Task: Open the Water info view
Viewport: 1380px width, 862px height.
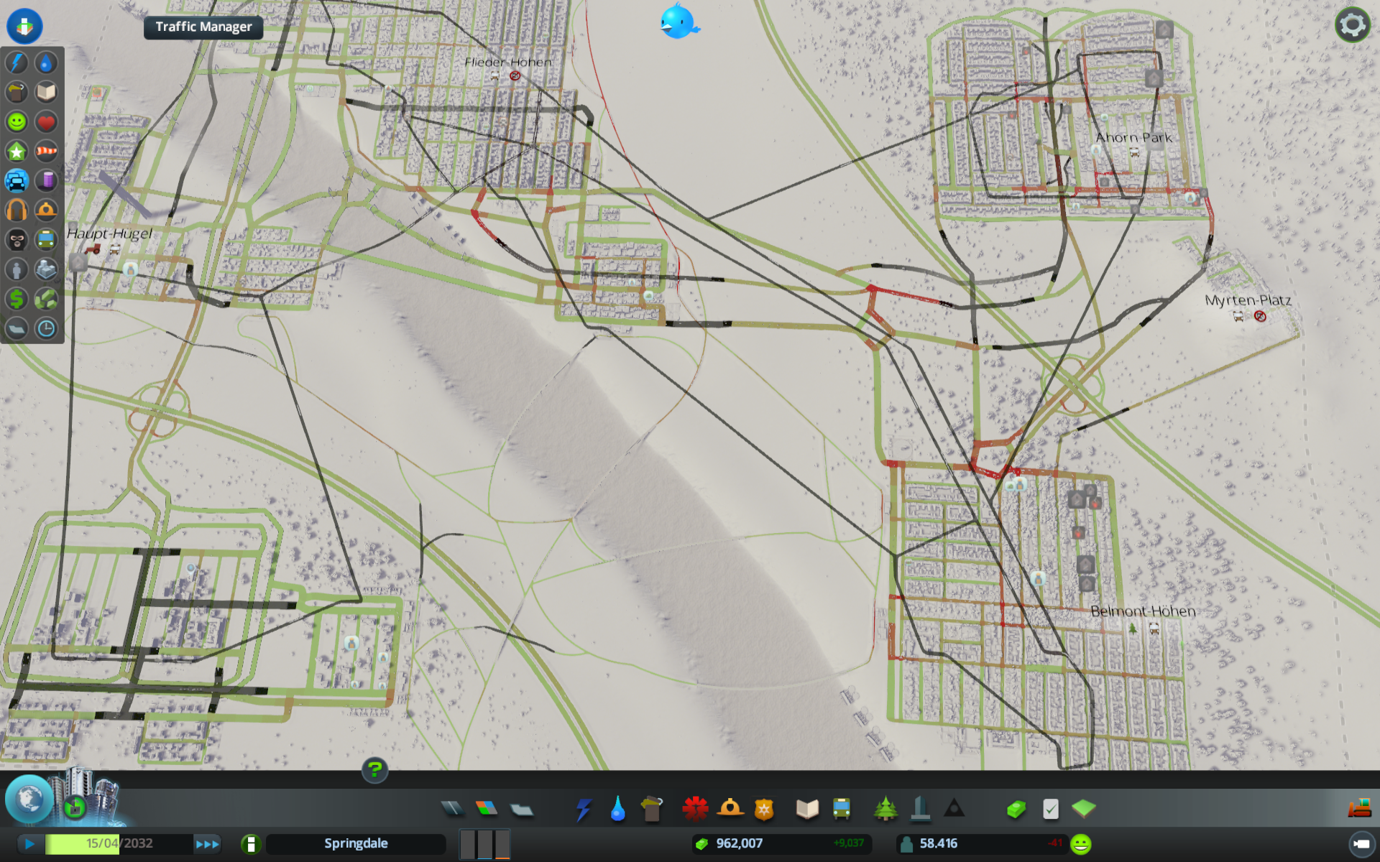Action: coord(46,62)
